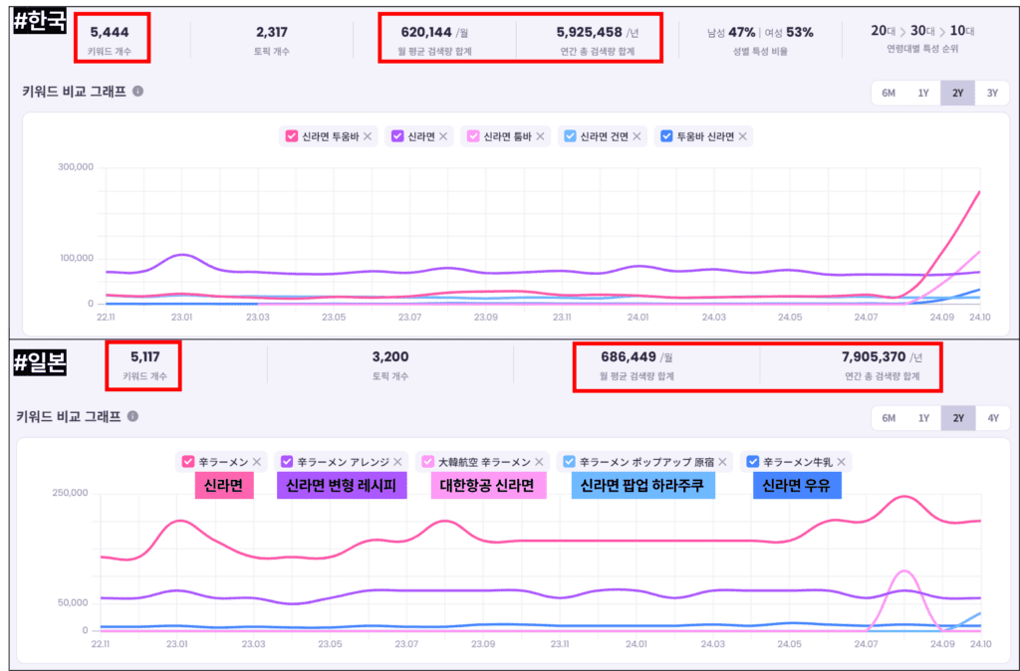The image size is (1020, 671).
Task: Click the 620,144 monthly search volume
Action: 426,32
